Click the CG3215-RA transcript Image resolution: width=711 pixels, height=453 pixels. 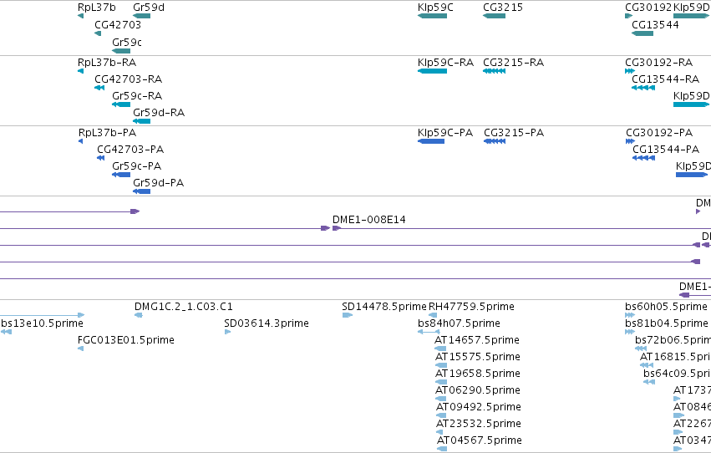pyautogui.click(x=495, y=71)
